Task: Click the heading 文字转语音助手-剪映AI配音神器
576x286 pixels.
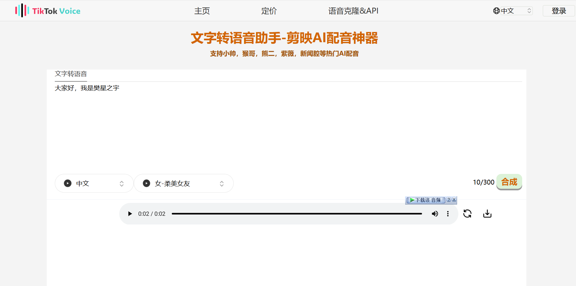Action: [284, 38]
